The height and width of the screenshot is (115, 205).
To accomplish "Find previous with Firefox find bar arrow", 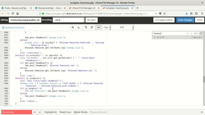I will click(x=35, y=112).
